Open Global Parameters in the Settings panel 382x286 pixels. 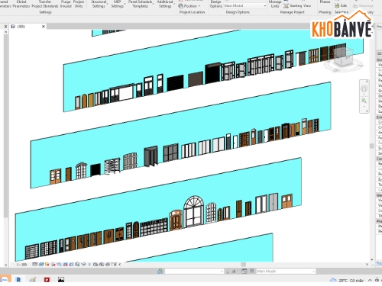coord(21,4)
